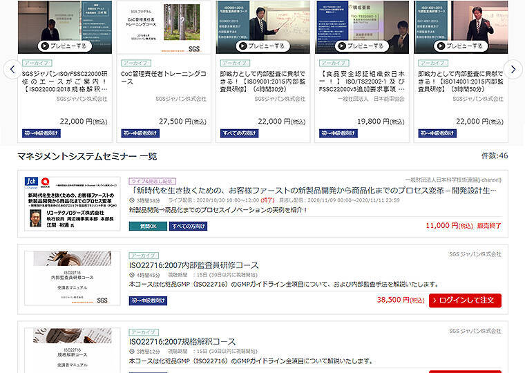
Task: Open CoC管理責任者トレーニングコース title link
Action: click(x=164, y=77)
